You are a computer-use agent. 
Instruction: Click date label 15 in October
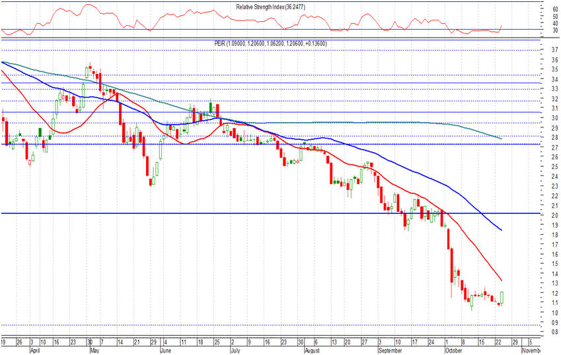[x=482, y=342]
